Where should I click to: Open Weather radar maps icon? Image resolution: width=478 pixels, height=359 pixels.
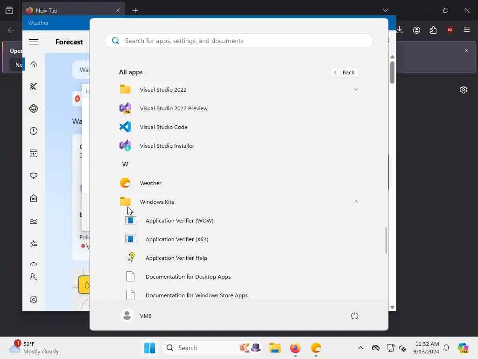34,86
